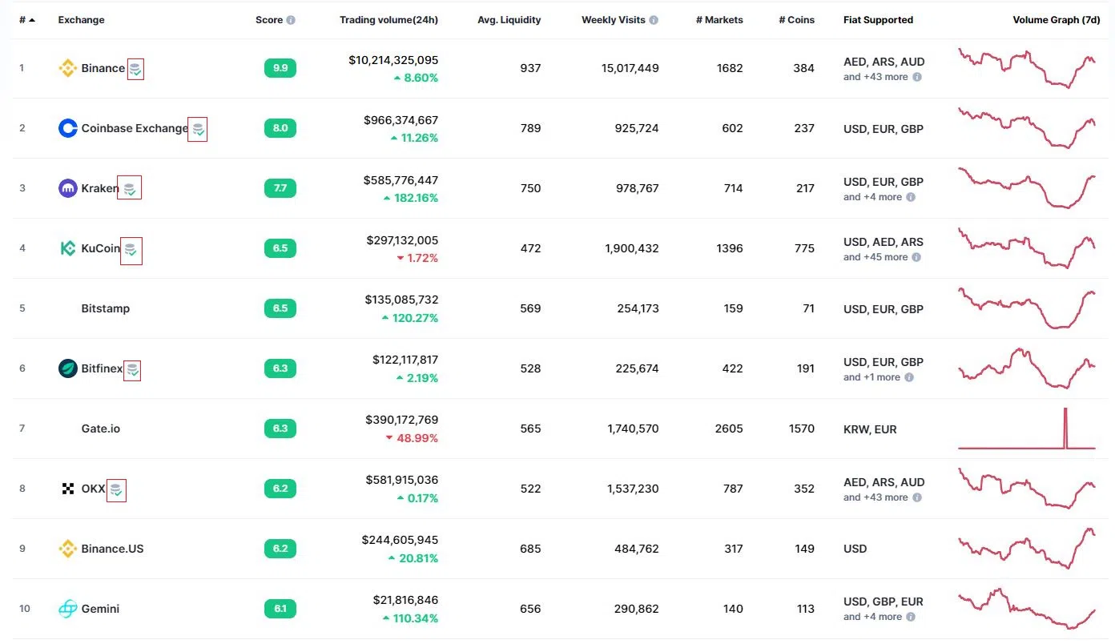This screenshot has height=644, width=1115.
Task: Click the info icon after Bitfinex's +1 more
Action: 909,377
